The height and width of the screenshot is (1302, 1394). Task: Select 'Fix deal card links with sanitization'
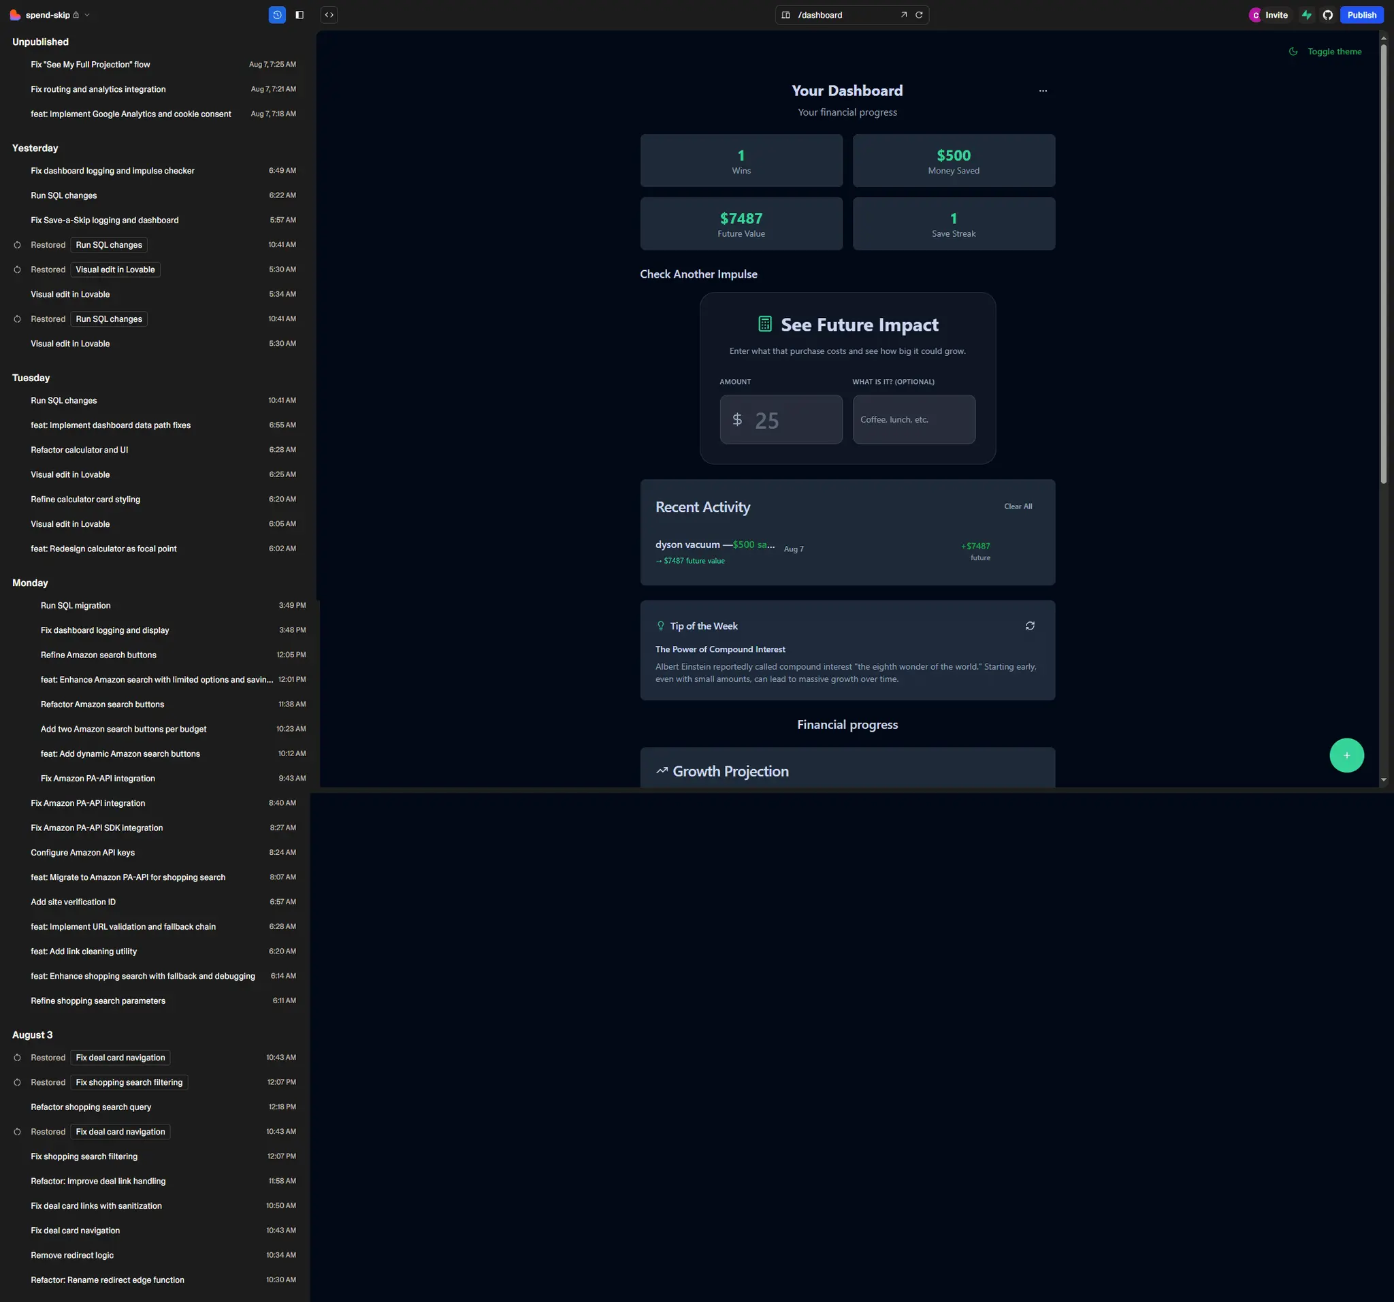[155, 1206]
